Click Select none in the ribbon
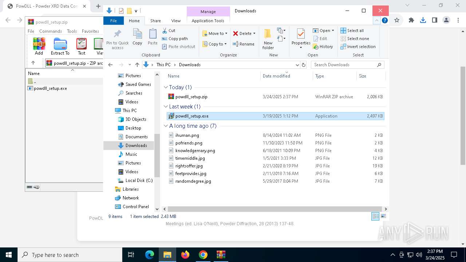466x262 pixels. click(355, 39)
